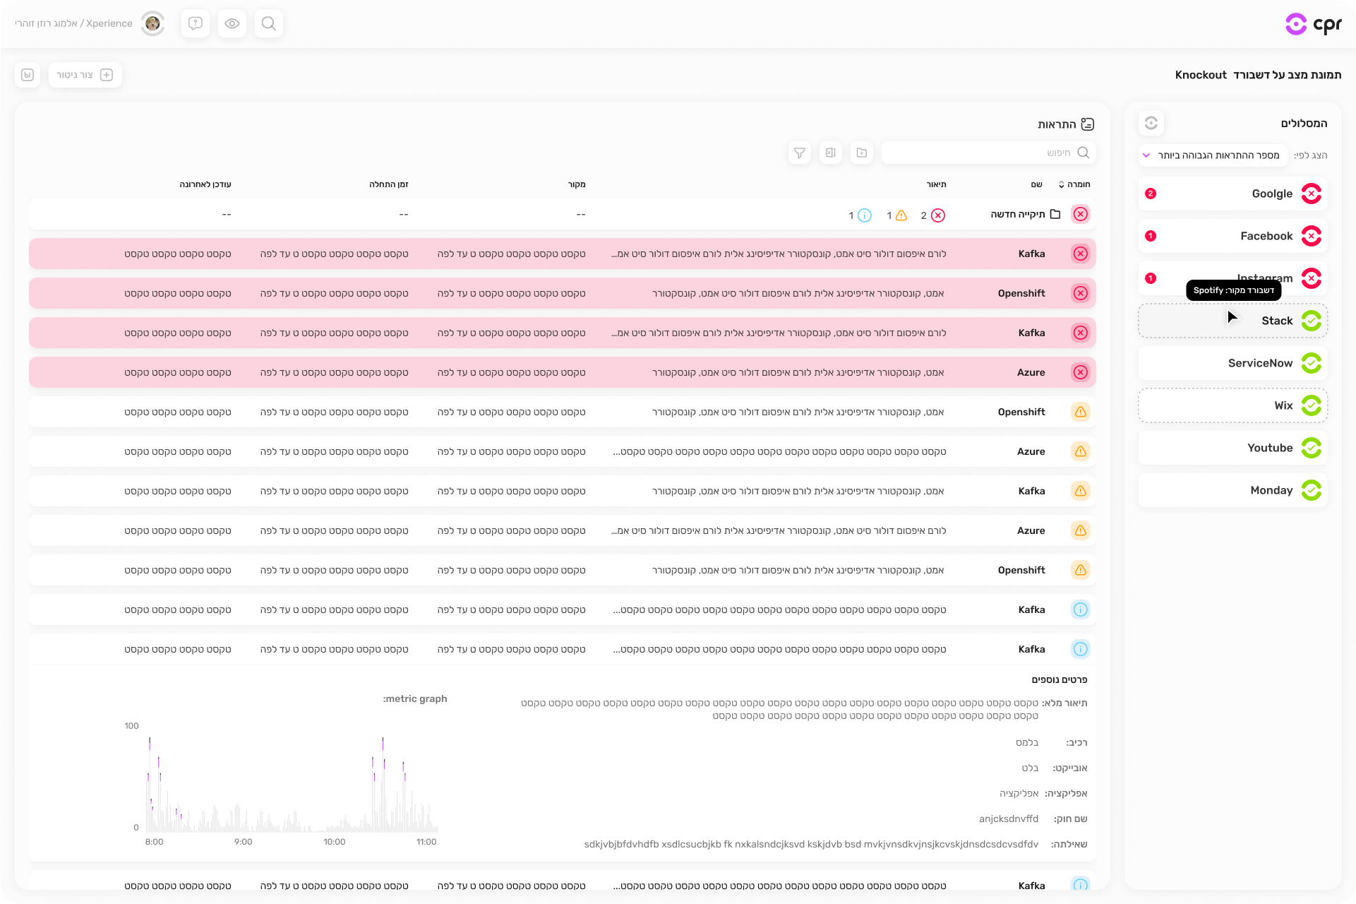Click the צור ניטור button
Image resolution: width=1356 pixels, height=904 pixels.
tap(85, 75)
